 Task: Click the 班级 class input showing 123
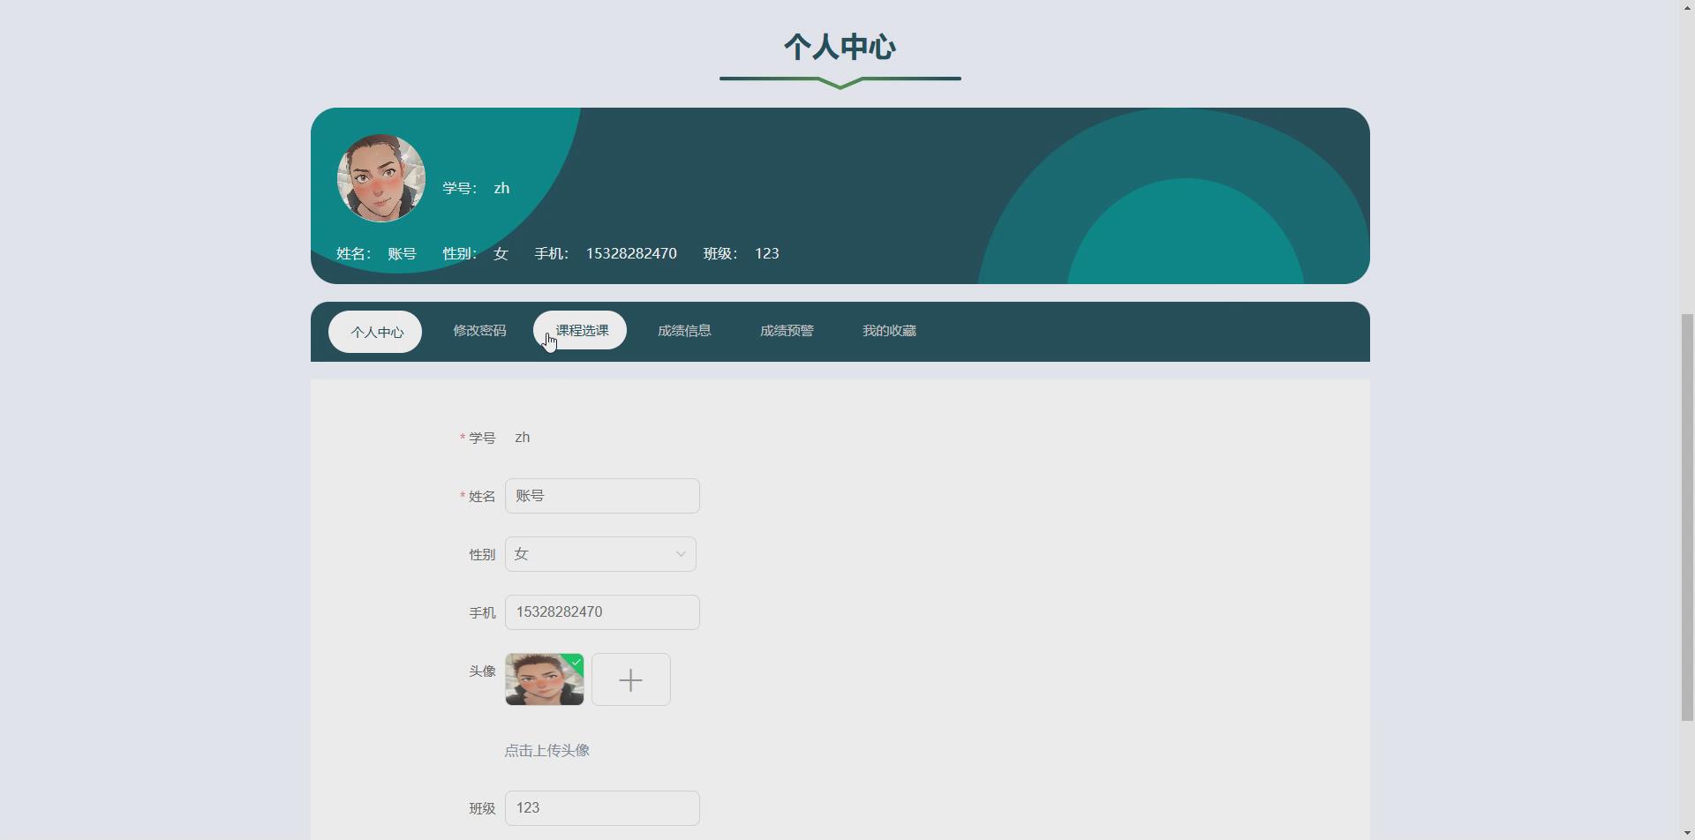click(x=601, y=806)
